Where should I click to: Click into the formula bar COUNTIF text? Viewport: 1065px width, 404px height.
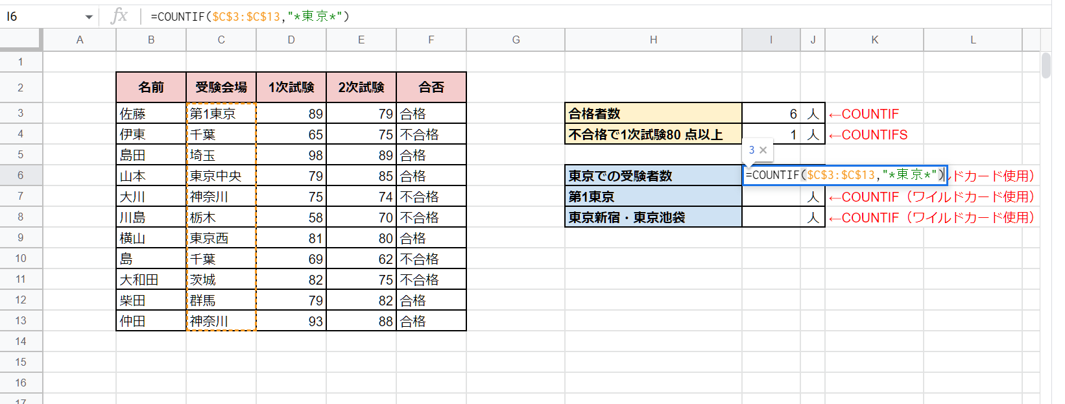[250, 17]
